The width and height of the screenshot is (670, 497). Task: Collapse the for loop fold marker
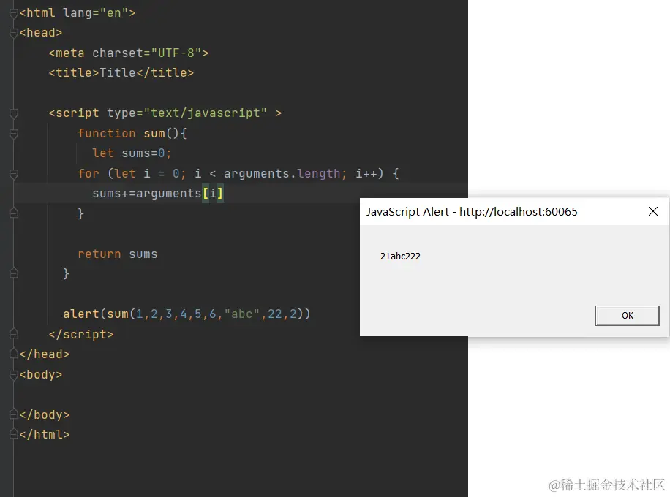point(14,174)
